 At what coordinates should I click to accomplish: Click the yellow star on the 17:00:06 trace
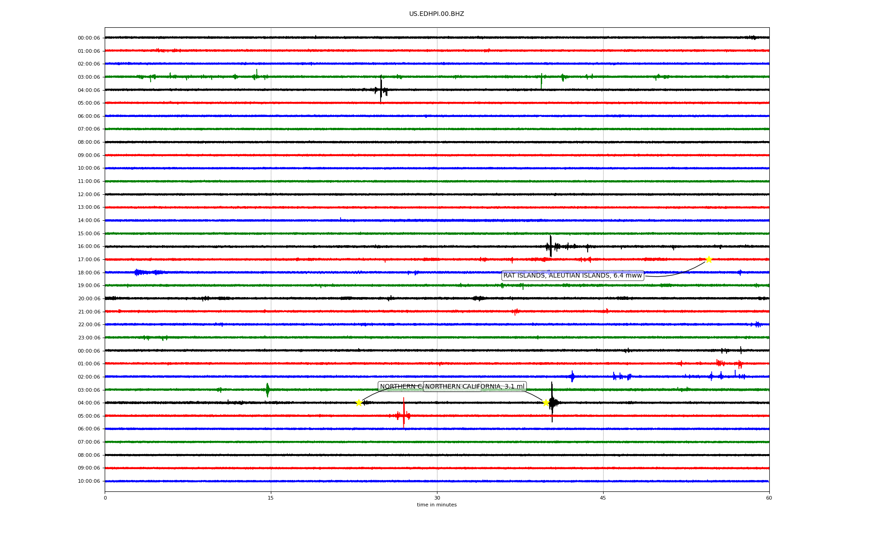[x=709, y=259]
